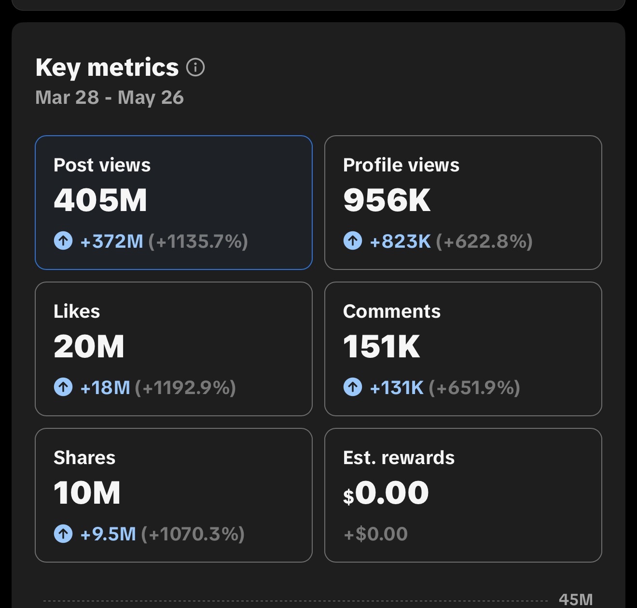Click the +131K comments change
637x608 pixels.
tap(397, 387)
